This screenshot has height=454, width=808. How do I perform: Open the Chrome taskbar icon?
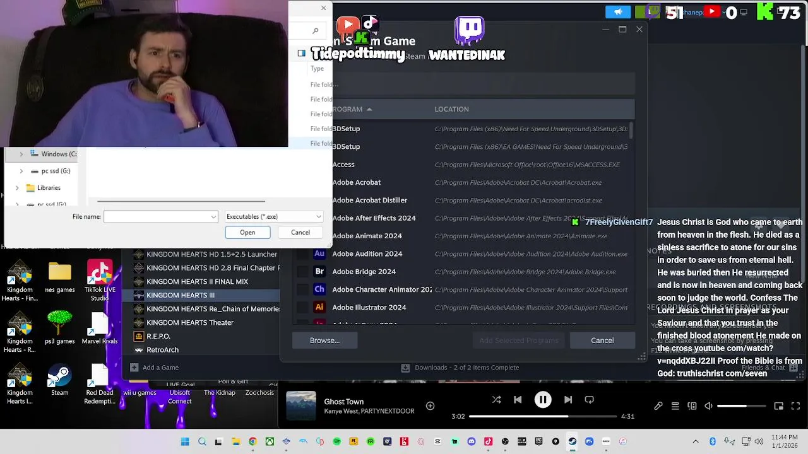[252, 441]
